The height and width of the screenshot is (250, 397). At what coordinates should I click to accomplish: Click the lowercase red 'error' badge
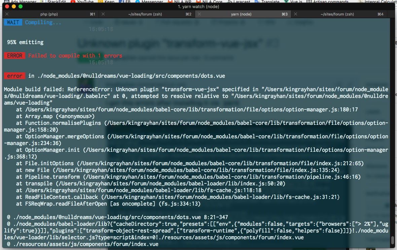[14, 76]
